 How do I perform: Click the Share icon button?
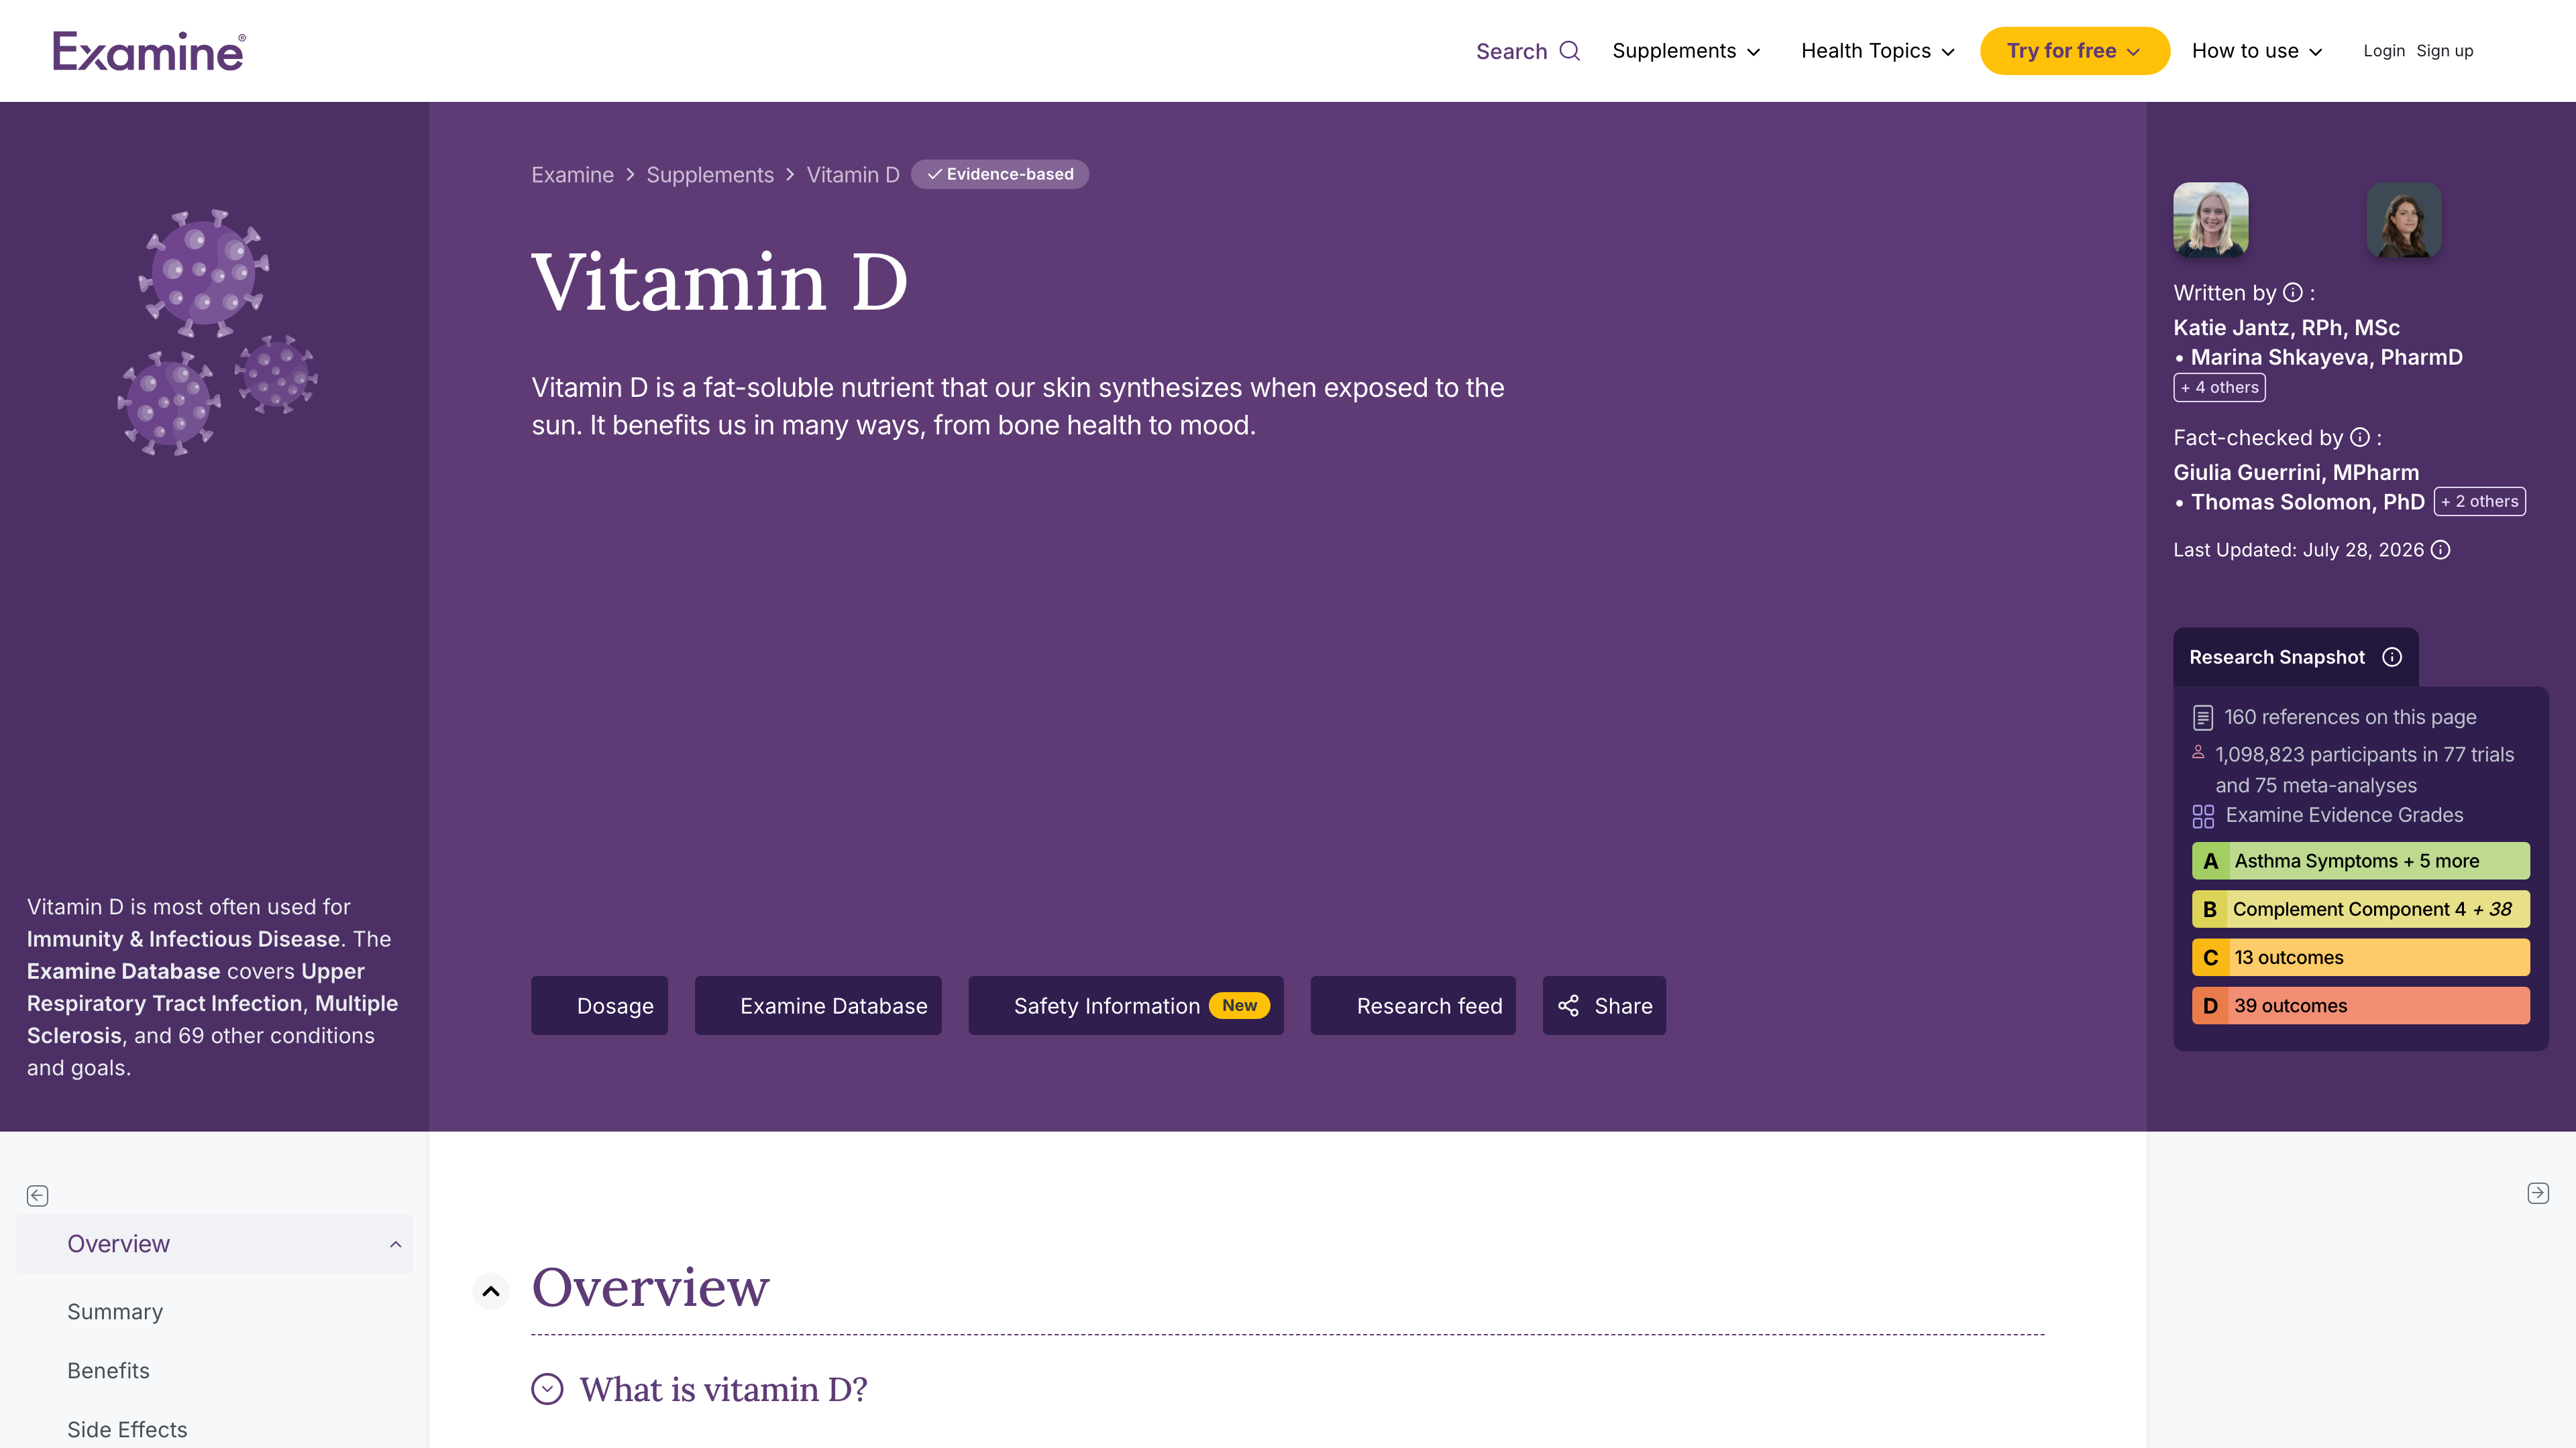tap(1604, 1006)
